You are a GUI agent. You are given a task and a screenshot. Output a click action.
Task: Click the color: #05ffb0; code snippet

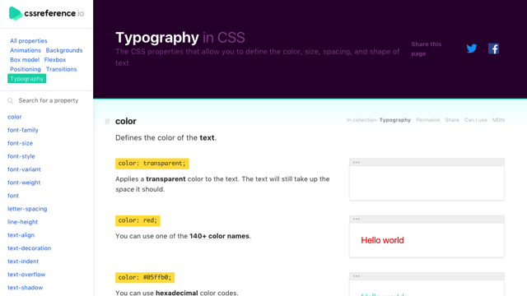(145, 278)
